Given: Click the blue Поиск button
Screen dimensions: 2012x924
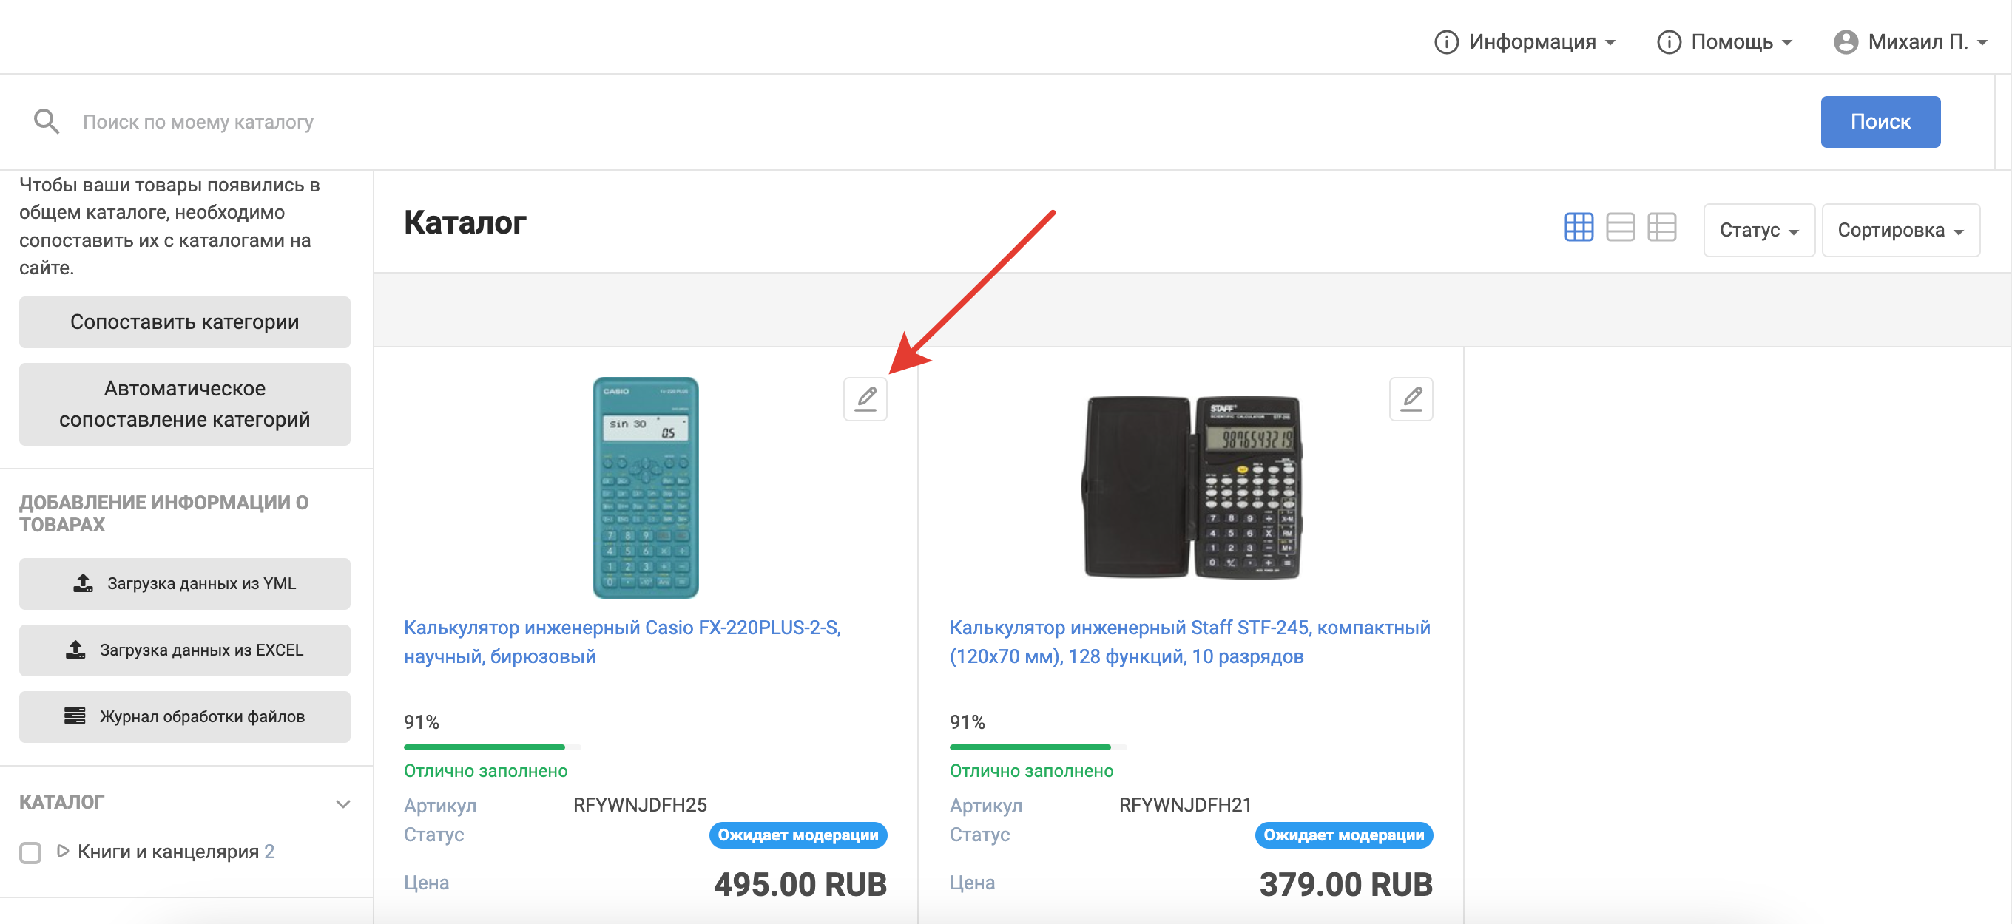Looking at the screenshot, I should 1880,121.
